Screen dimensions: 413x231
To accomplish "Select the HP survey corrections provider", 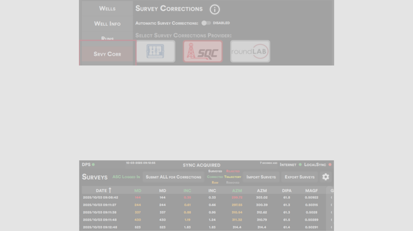I will tap(155, 51).
